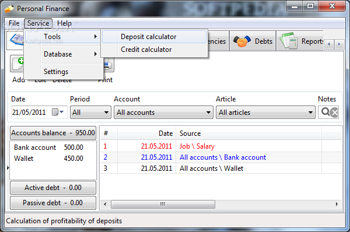This screenshot has width=350, height=232.
Task: Launch the Deposit calculator
Action: tap(154, 37)
